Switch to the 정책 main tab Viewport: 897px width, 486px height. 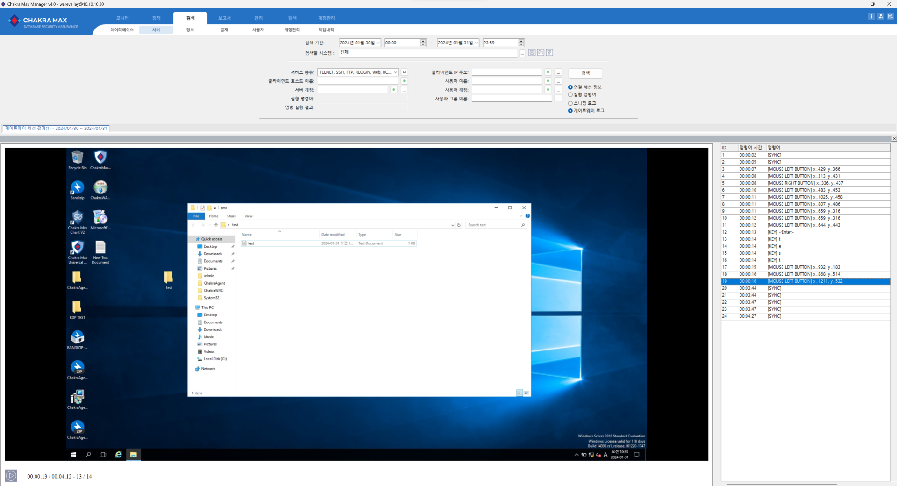tap(156, 18)
